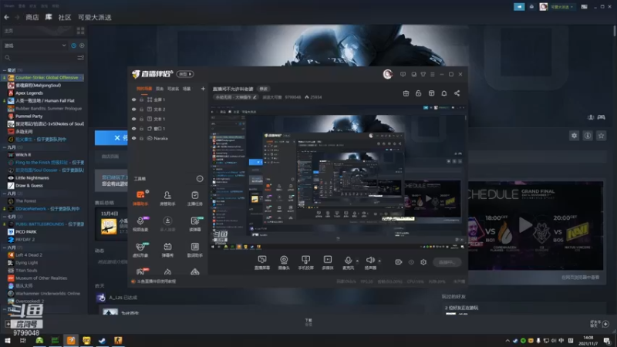Open the 直播屏幕 screen capture source

pos(262,262)
